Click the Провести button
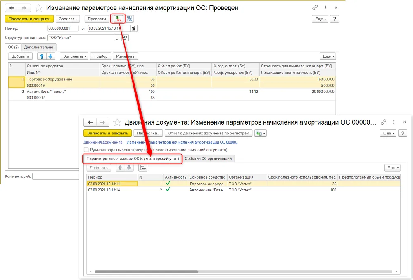Screen dimensions: 413x280 [97, 19]
